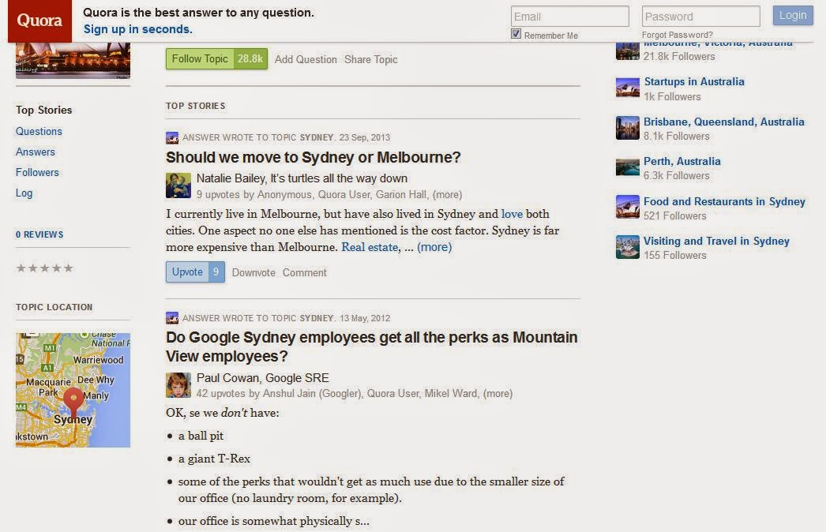
Task: Select Top Stories in sidebar
Action: tap(43, 110)
